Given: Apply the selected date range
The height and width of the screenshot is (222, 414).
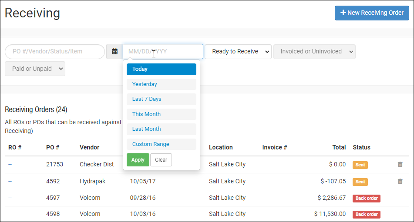Looking at the screenshot, I should (x=138, y=160).
